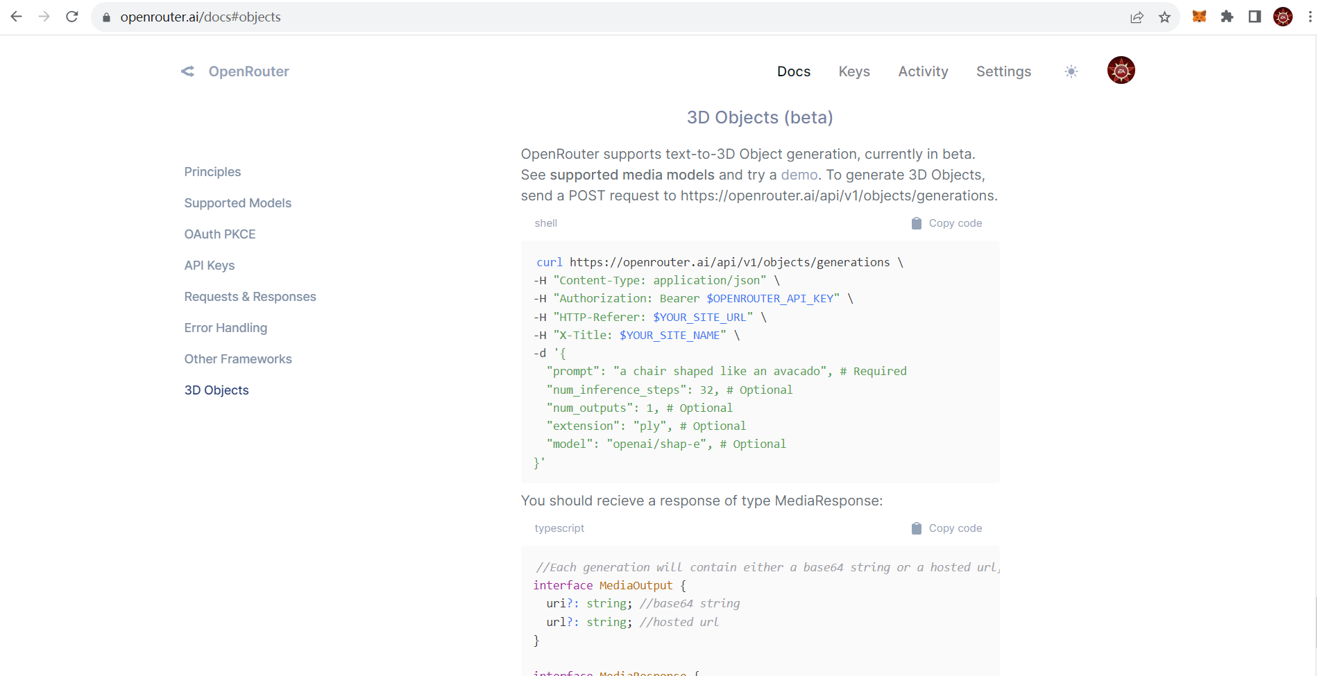Click the browser forward arrow

44,17
